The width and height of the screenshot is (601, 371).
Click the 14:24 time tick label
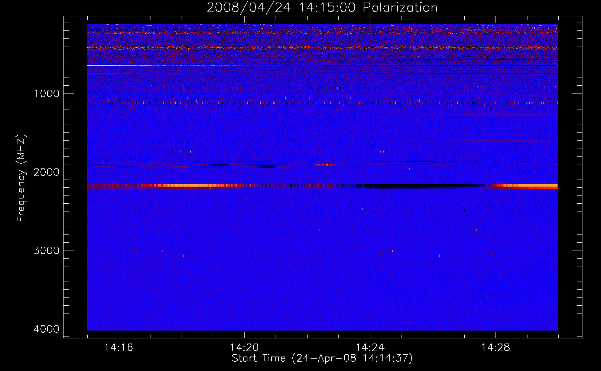(x=370, y=348)
